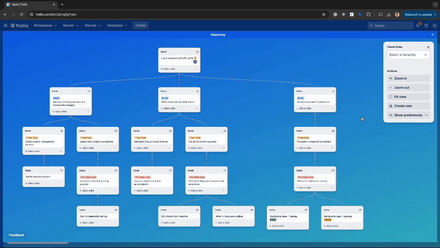Close the Hierarchies side panel

click(x=428, y=47)
